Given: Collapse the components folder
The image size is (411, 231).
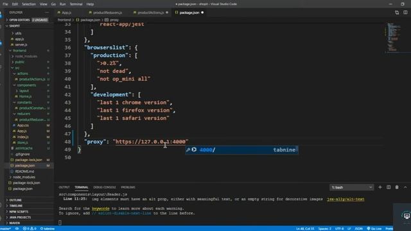Looking at the screenshot, I should point(26,85).
